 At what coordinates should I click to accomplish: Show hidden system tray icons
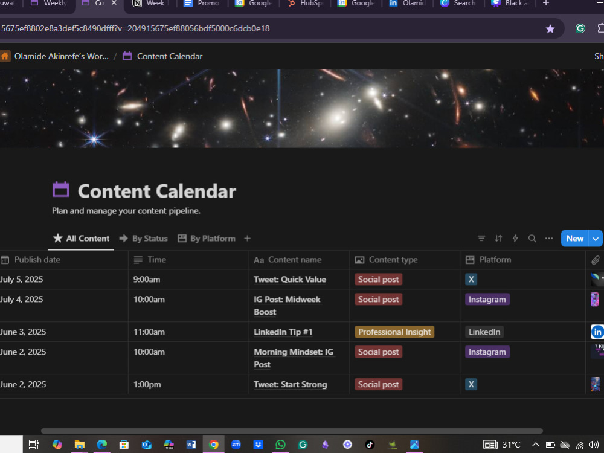pos(535,445)
